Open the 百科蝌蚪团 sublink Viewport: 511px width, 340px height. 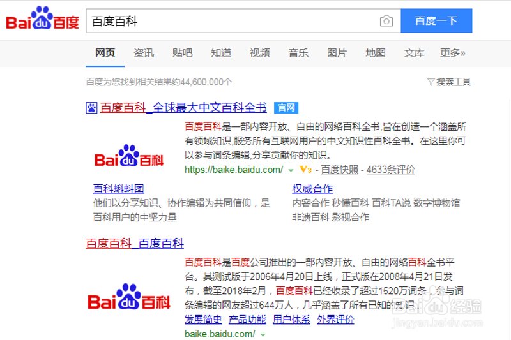[119, 189]
